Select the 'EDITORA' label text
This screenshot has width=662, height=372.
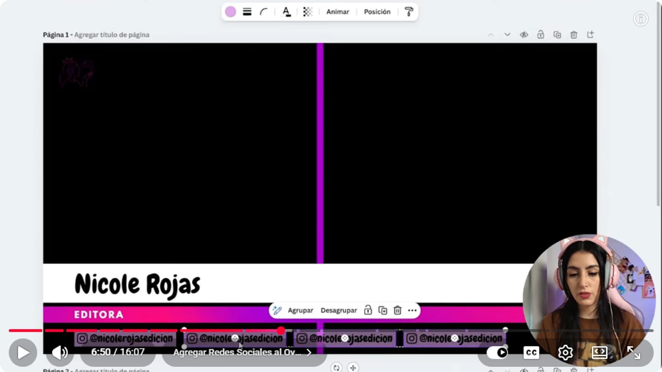point(99,315)
